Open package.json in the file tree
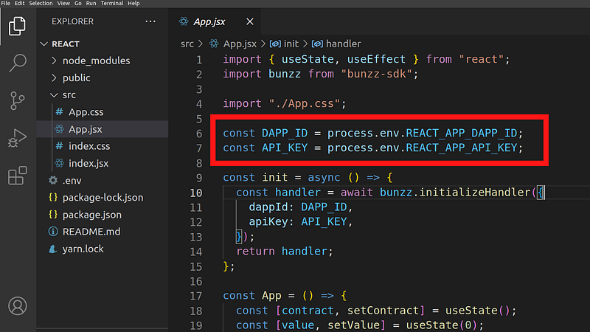 click(x=92, y=215)
